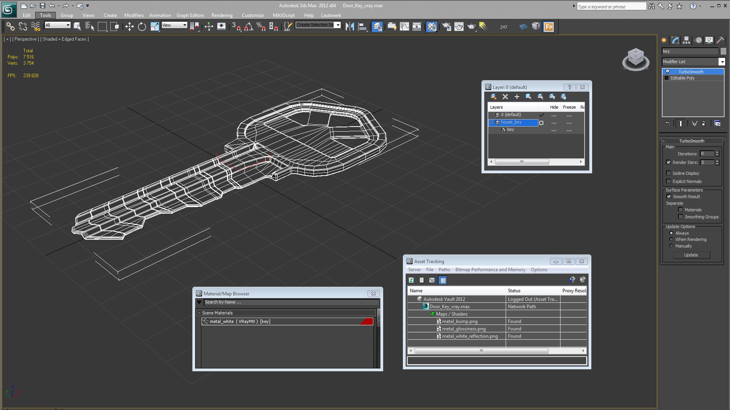730x410 pixels.
Task: Open the Create Selection Set dropdown
Action: 338,25
